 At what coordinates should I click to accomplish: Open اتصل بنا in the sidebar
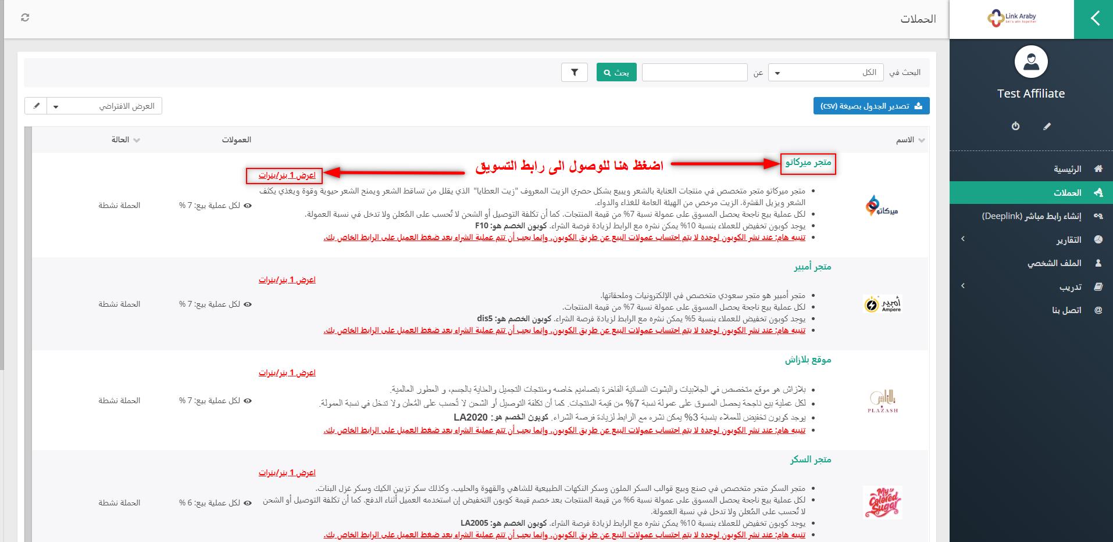(1067, 310)
